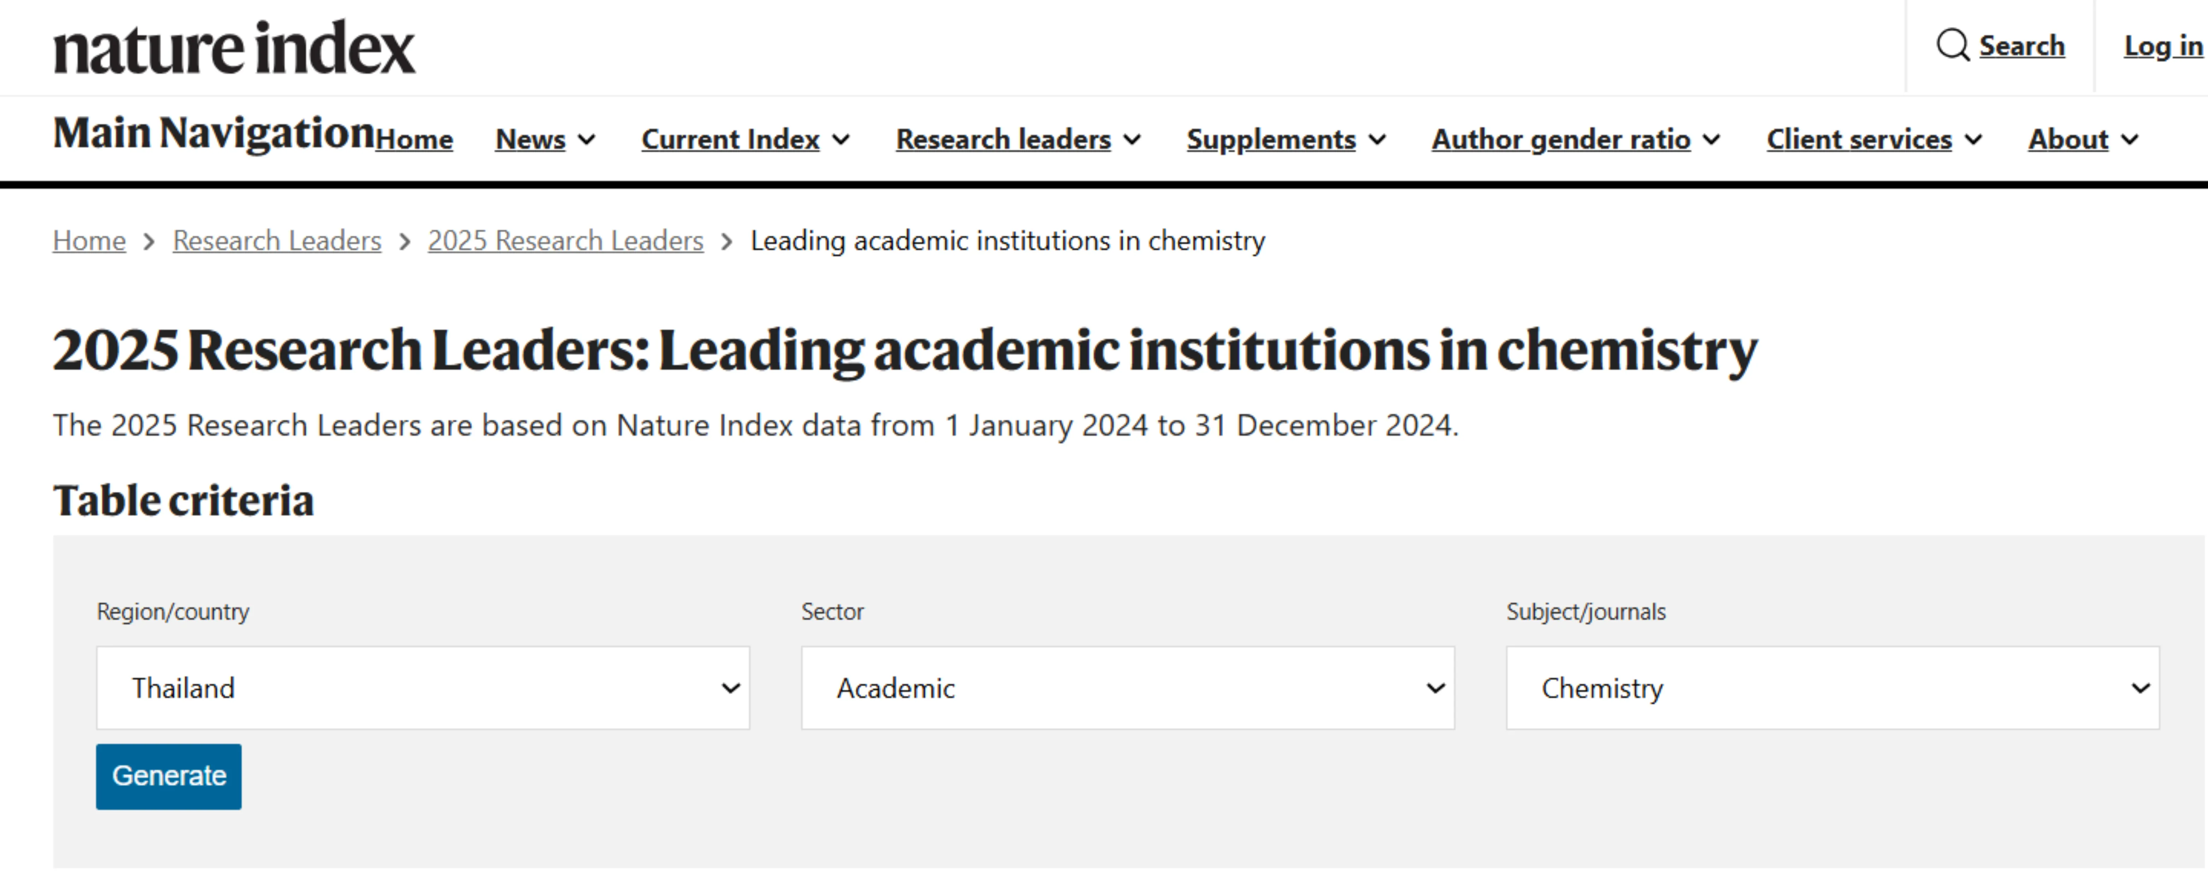The width and height of the screenshot is (2208, 872).
Task: Expand the Research leaders chevron arrow
Action: click(x=1132, y=140)
